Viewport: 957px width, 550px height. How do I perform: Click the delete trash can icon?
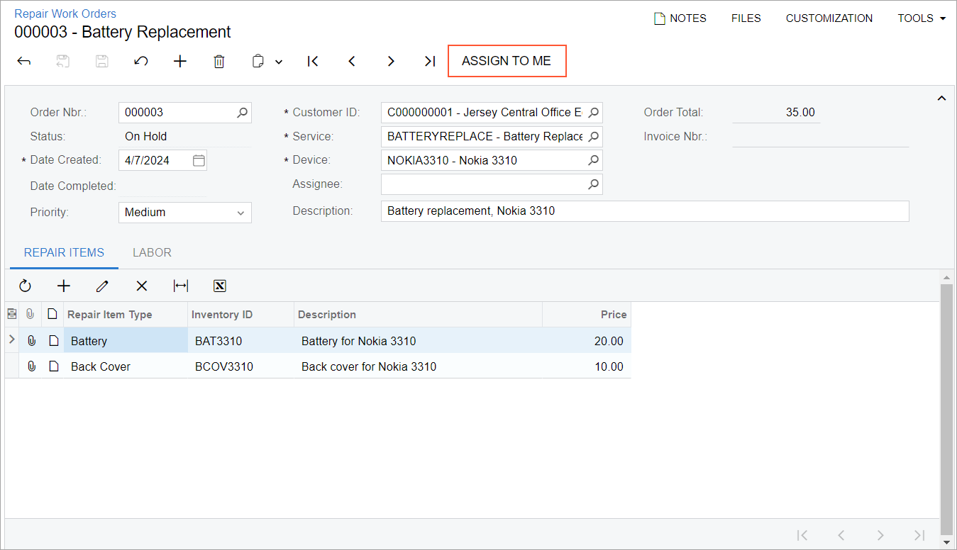click(x=219, y=62)
